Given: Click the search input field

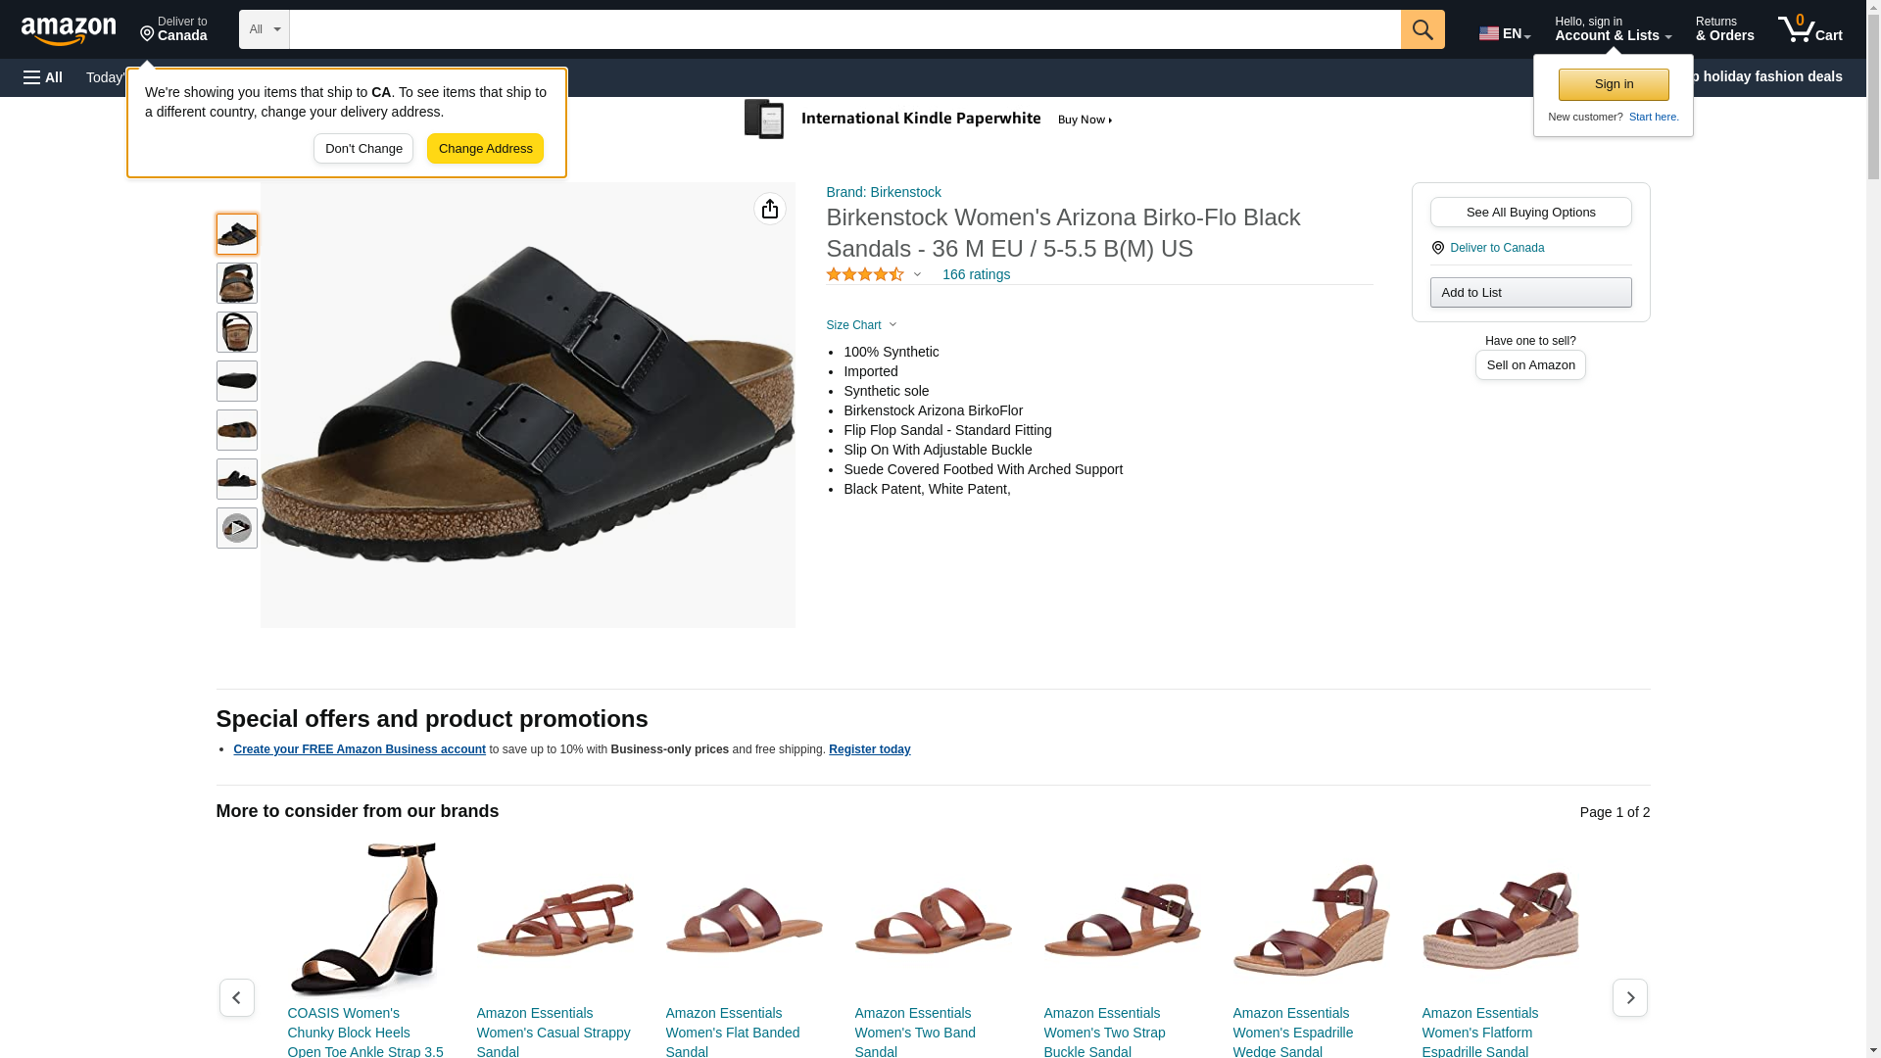Looking at the screenshot, I should pyautogui.click(x=844, y=29).
